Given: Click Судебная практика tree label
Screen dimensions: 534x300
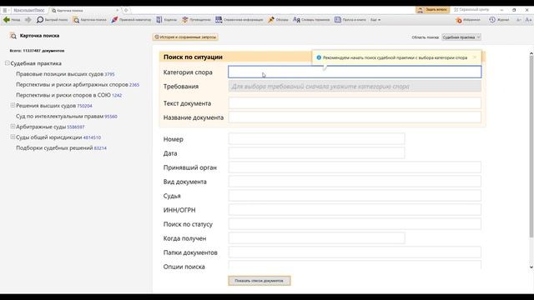Looking at the screenshot, I should (x=36, y=63).
